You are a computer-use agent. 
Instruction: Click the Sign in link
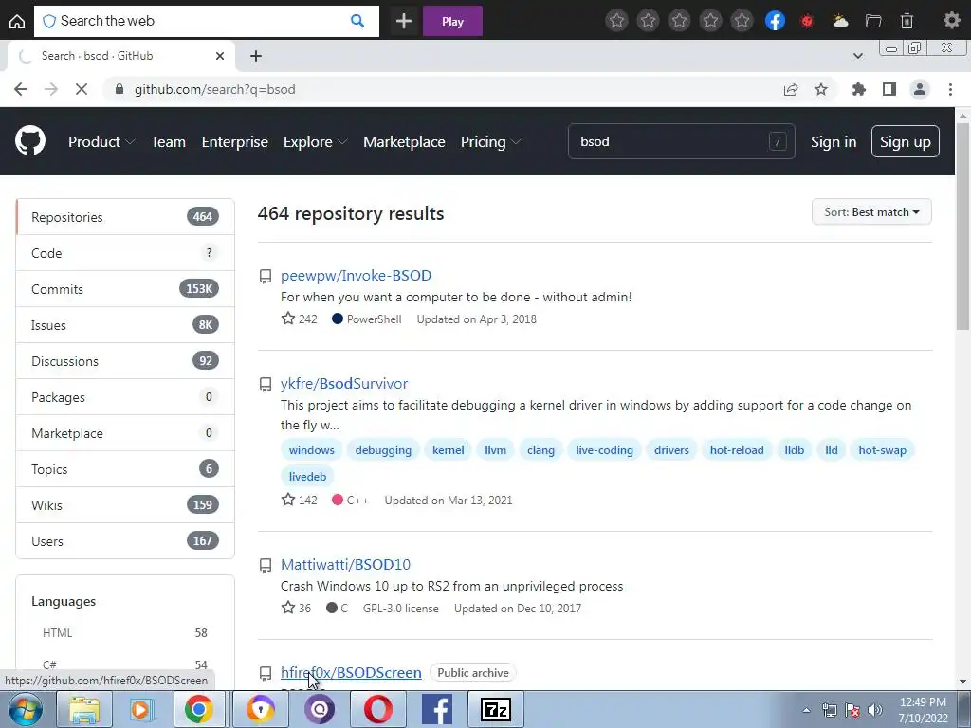(x=834, y=142)
